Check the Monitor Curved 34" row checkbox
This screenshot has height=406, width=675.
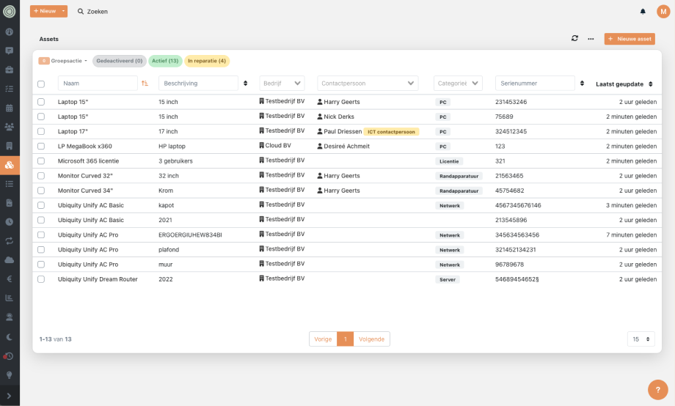[x=41, y=191]
